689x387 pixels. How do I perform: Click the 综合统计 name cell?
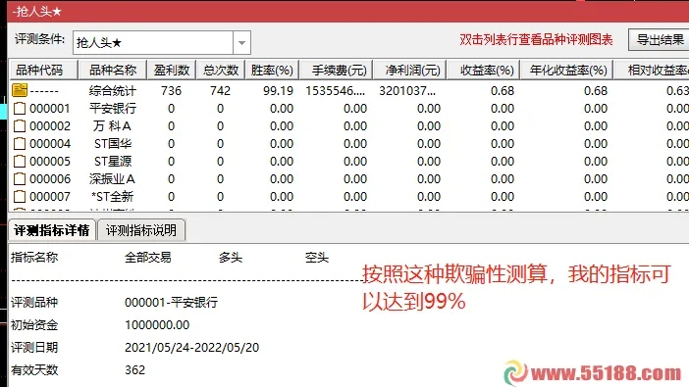pos(113,91)
